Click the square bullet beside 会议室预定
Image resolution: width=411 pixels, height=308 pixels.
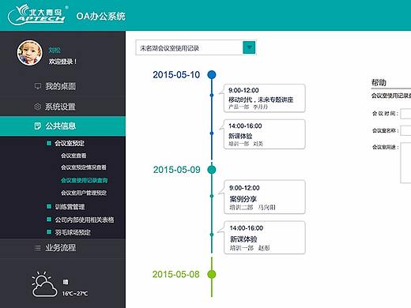[49, 143]
